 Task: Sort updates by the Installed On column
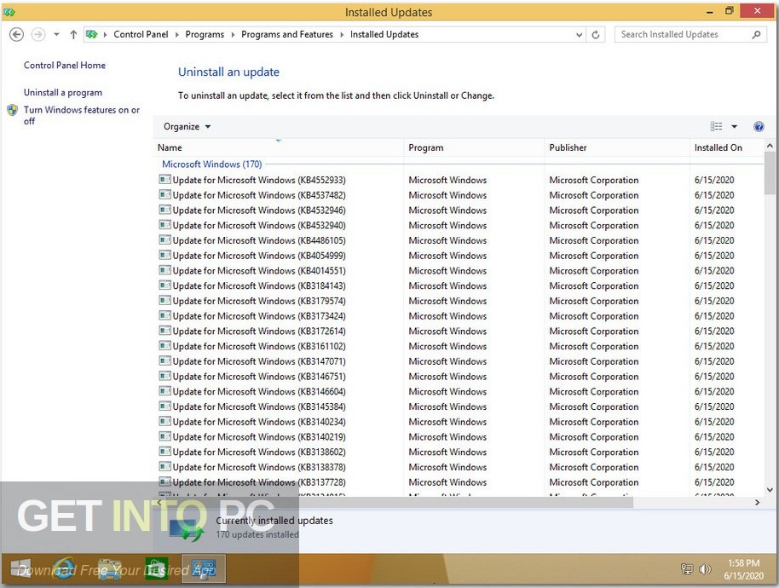(x=718, y=147)
